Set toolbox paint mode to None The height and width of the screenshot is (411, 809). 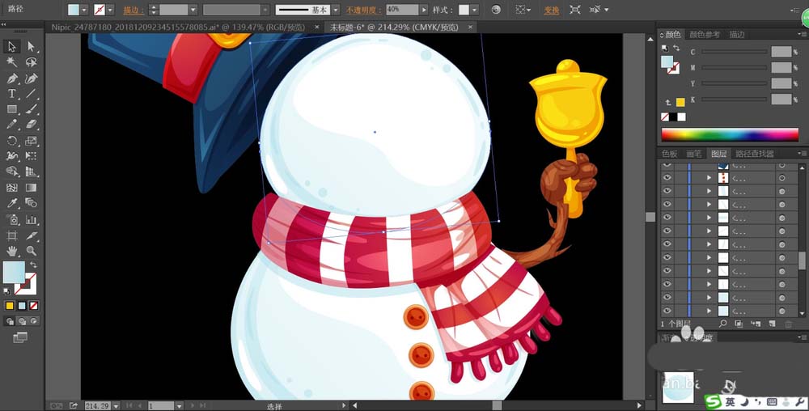click(x=33, y=306)
